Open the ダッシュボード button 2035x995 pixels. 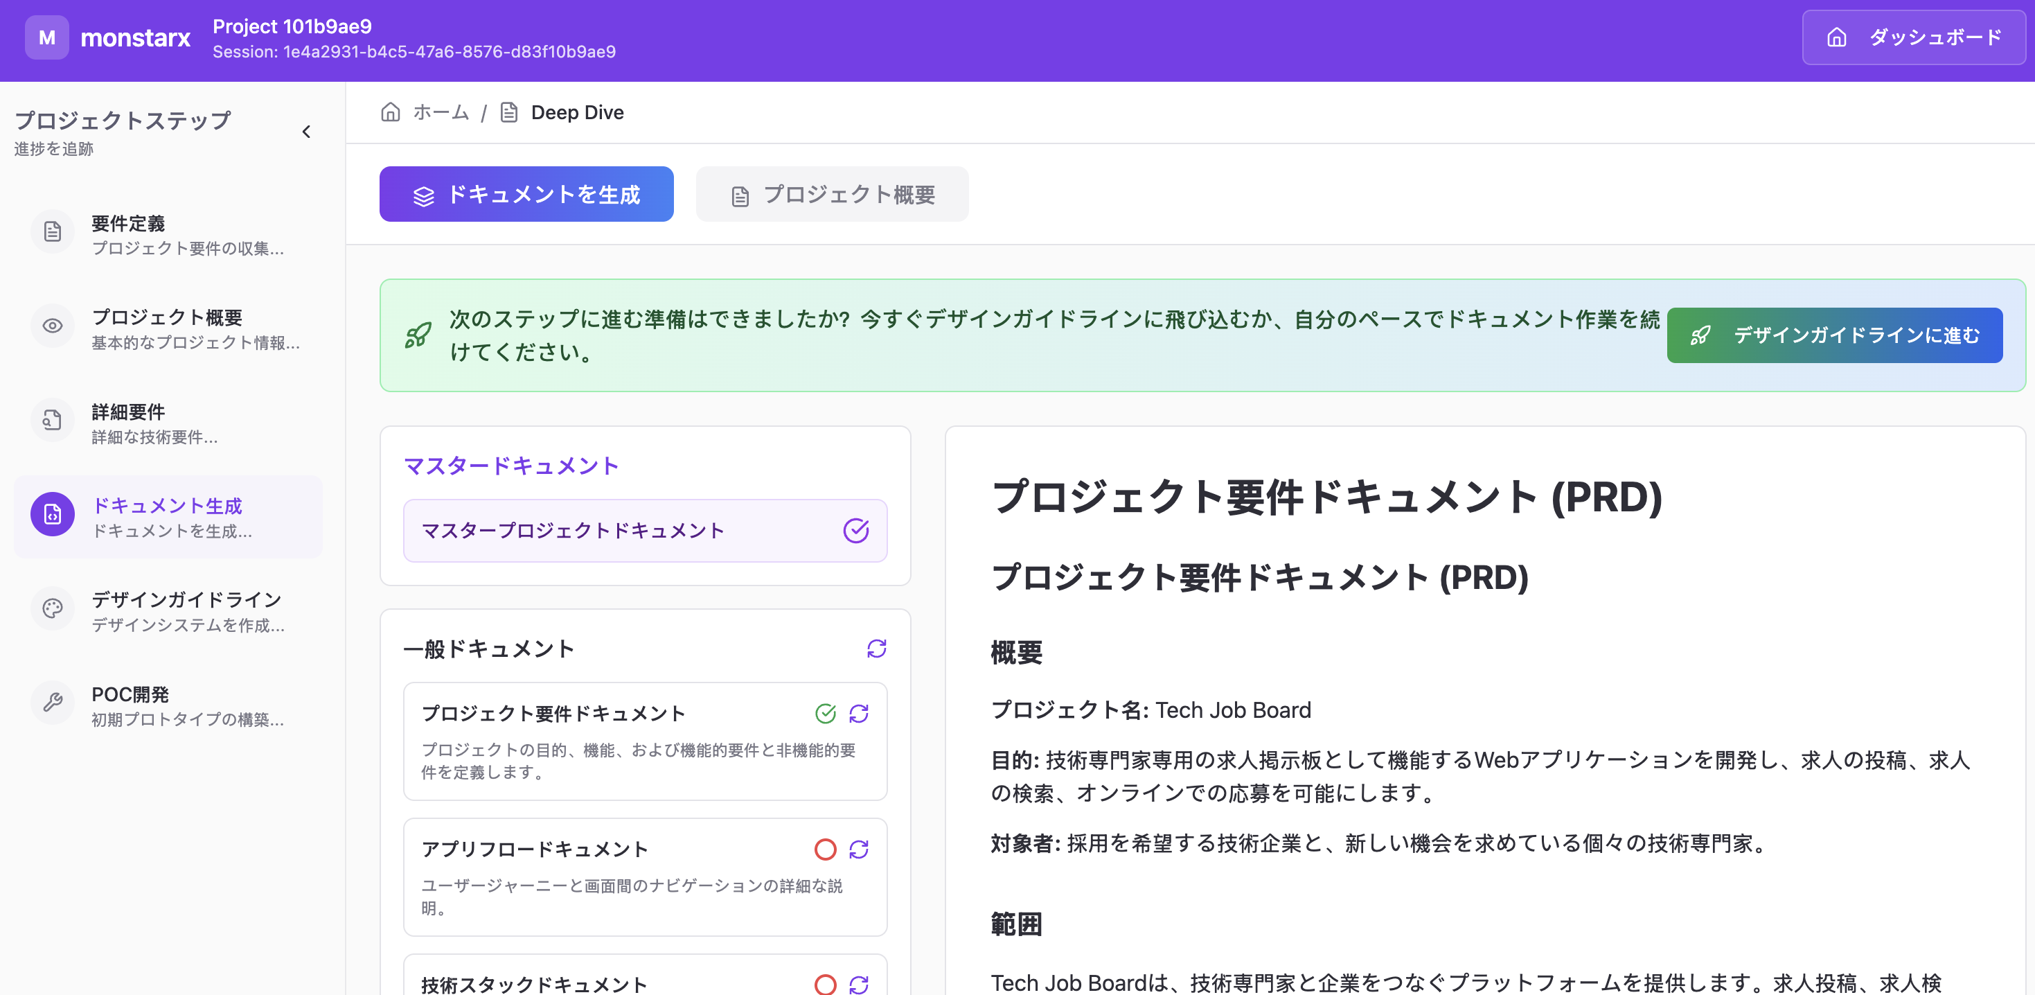[x=1912, y=37]
